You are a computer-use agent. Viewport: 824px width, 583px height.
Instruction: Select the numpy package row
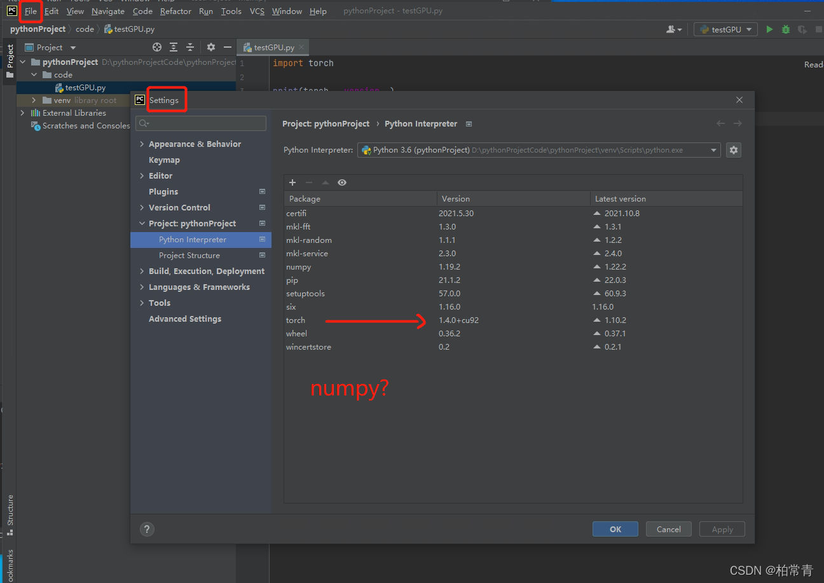click(513, 267)
